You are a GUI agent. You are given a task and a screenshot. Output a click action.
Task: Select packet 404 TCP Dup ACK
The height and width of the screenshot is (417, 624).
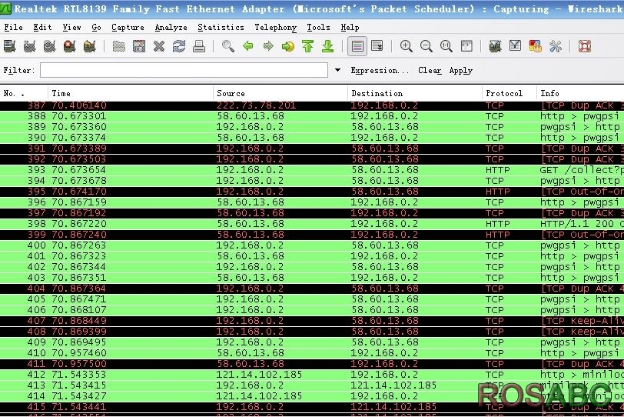pyautogui.click(x=312, y=288)
